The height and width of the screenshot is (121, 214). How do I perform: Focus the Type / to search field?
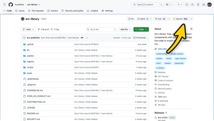(145, 4)
